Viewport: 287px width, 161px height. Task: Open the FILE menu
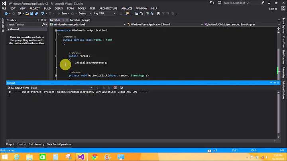click(x=4, y=8)
